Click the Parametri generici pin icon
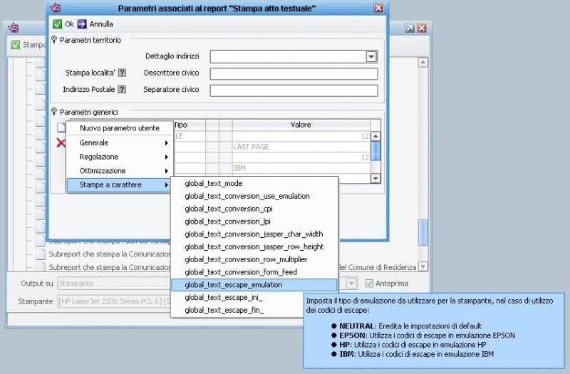This screenshot has height=374, width=570. [54, 112]
